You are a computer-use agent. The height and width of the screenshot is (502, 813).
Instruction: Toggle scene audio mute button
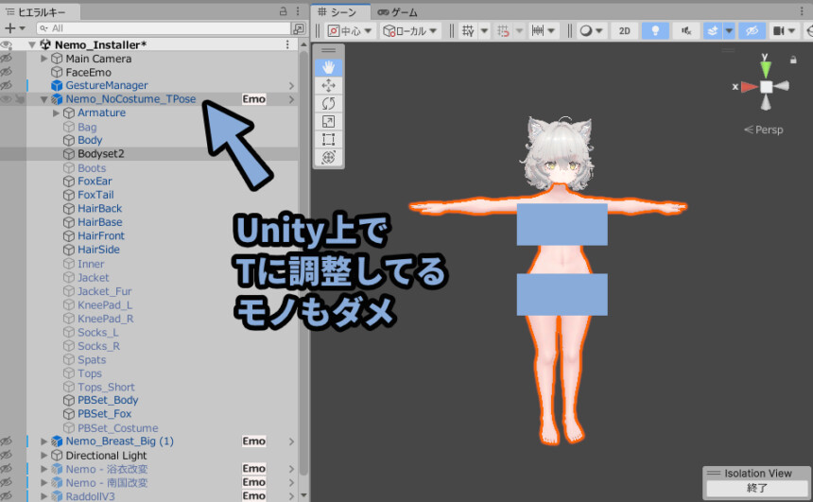point(684,30)
